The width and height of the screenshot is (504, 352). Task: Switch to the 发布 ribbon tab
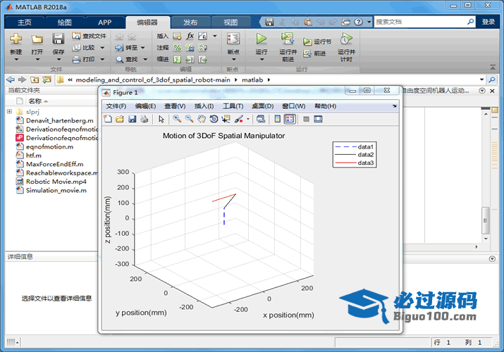coord(190,22)
